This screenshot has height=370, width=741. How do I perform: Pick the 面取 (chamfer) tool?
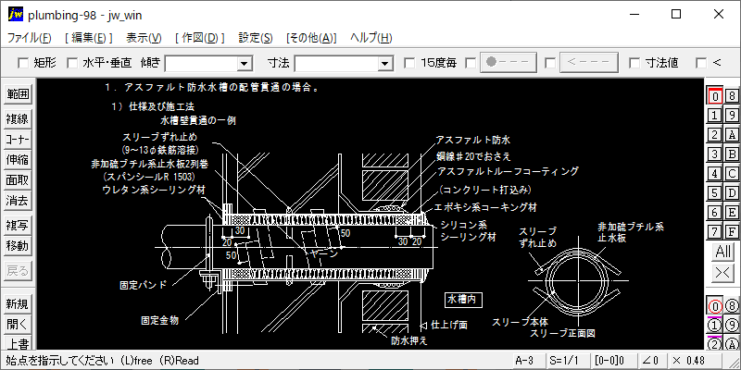tap(18, 179)
